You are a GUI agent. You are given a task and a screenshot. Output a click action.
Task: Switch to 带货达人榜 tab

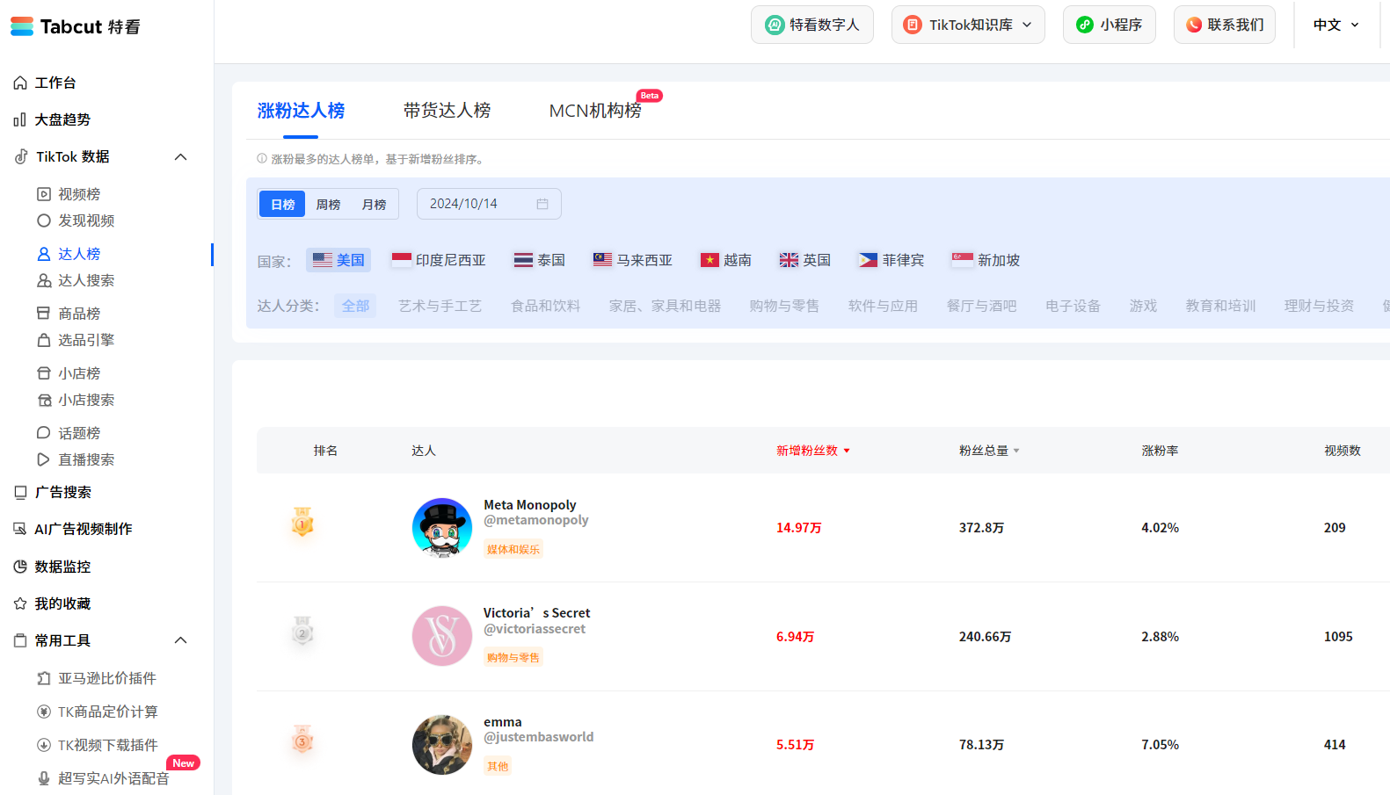pyautogui.click(x=447, y=111)
